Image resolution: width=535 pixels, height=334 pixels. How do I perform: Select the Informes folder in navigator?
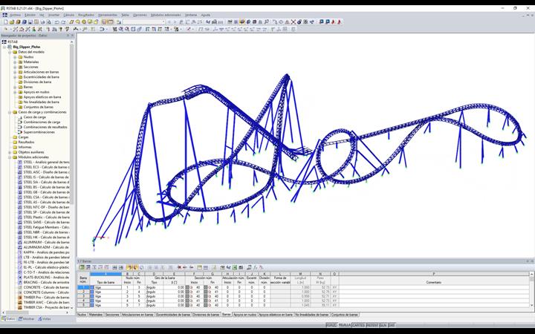pyautogui.click(x=25, y=147)
